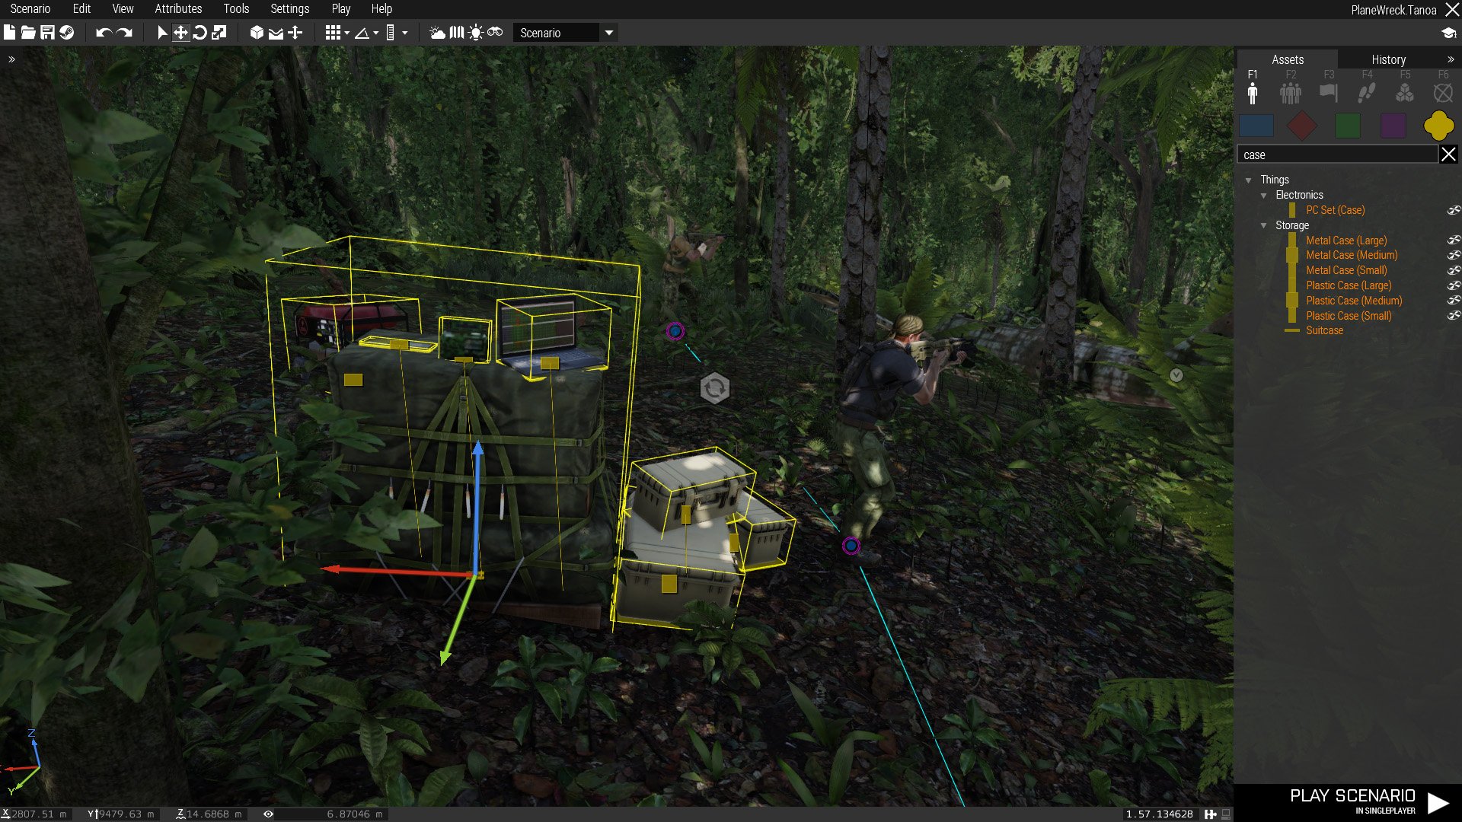1462x822 pixels.
Task: Redo the action with the redo arrow
Action: (124, 33)
